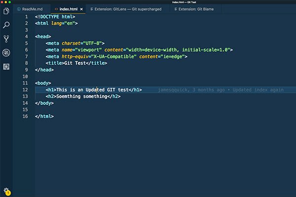This screenshot has height=197, width=296.
Task: Click the 'Git Test' title text
Action: [x=75, y=63]
